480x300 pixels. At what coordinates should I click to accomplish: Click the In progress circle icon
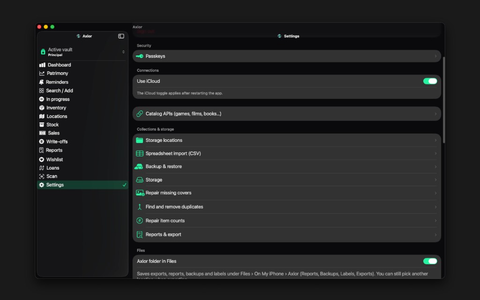point(42,99)
